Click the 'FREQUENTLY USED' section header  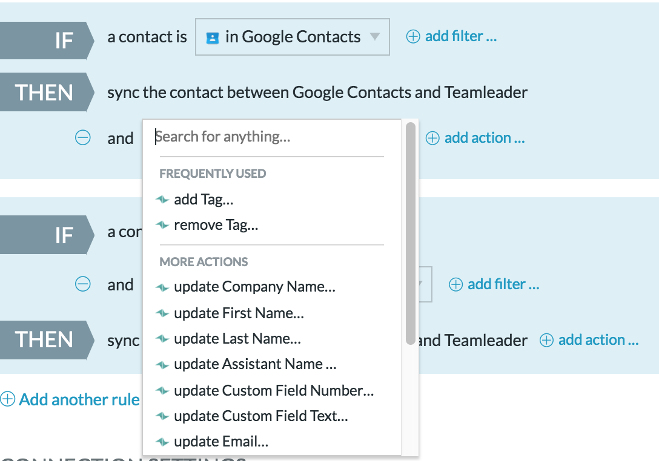click(213, 174)
